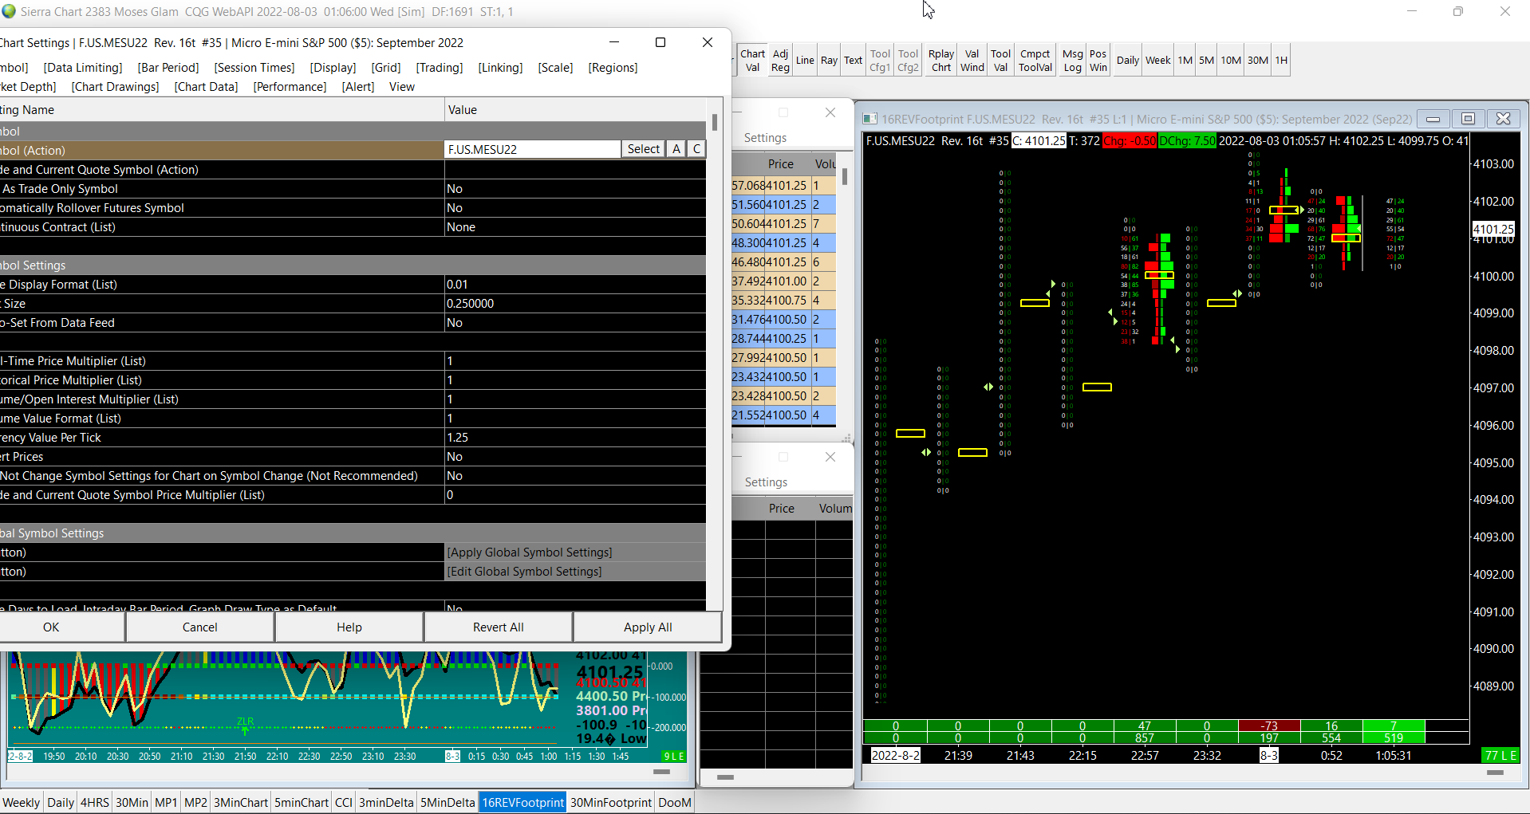Viewport: 1530px width, 814px height.
Task: Open the Msg Log window
Action: pos(1072,61)
